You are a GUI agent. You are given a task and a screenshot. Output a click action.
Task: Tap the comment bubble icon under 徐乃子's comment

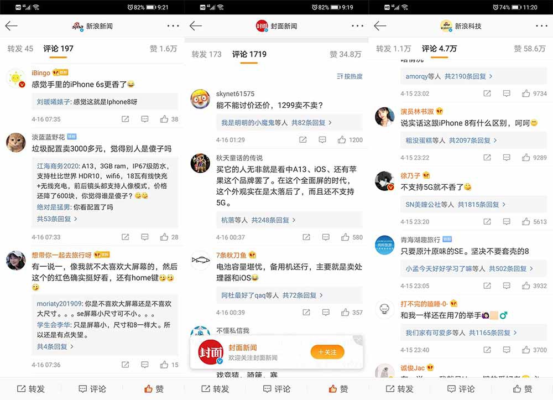point(507,220)
